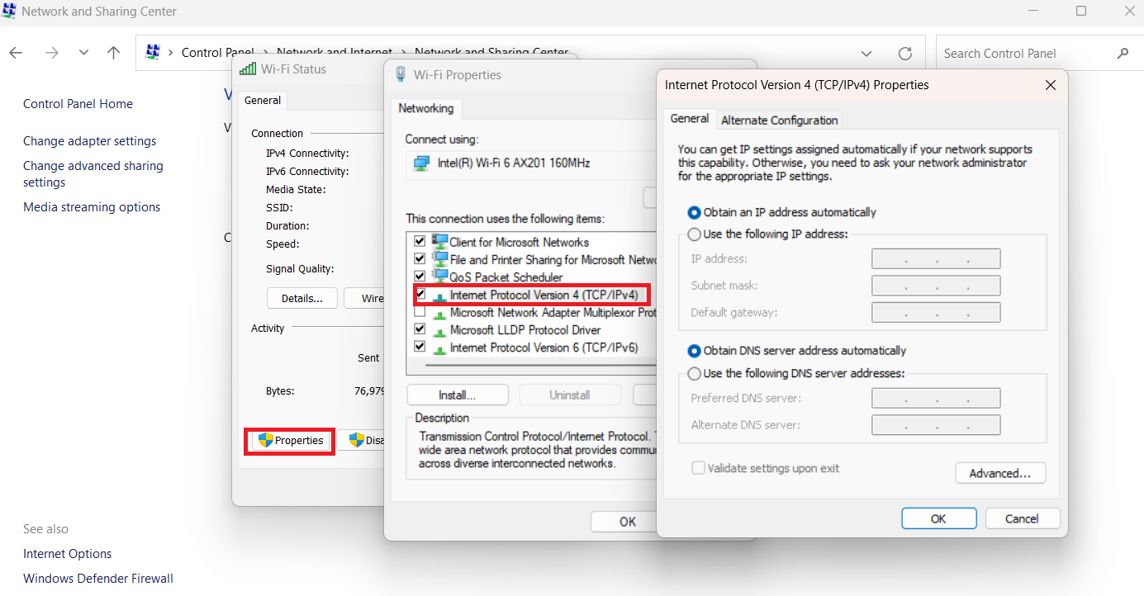Screen dimensions: 1144x596
Task: Close the IPv4 Properties dialog
Action: pos(1050,85)
